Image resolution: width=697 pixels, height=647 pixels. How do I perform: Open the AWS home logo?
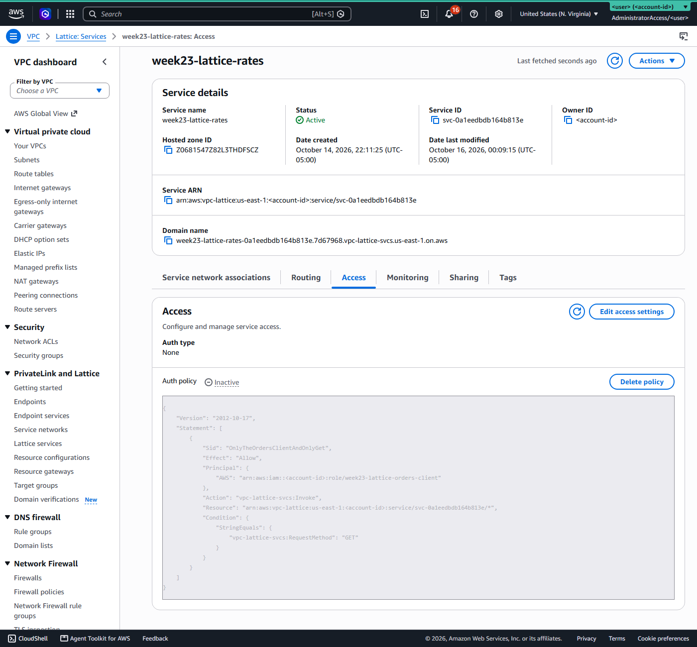[x=16, y=14]
